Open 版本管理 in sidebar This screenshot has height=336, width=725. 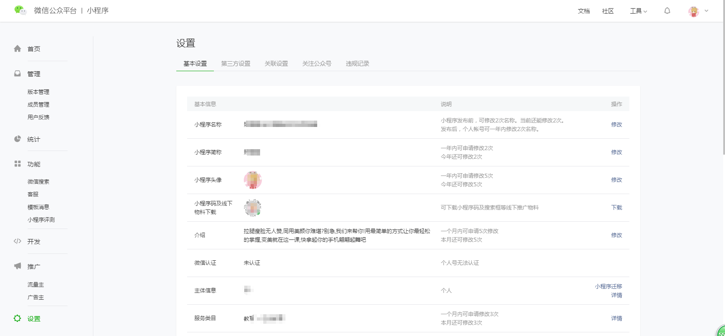[38, 92]
